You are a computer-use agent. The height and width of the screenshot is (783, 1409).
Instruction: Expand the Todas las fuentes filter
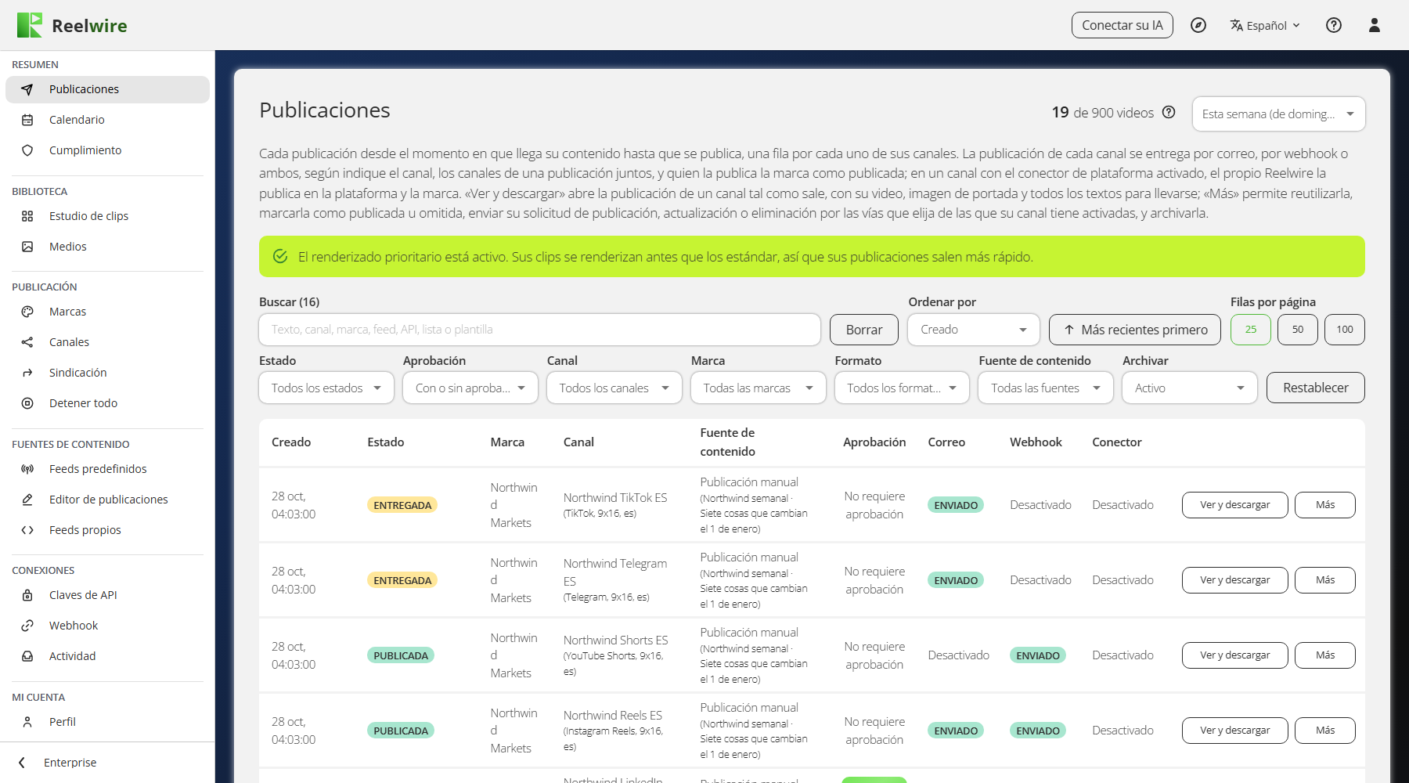click(1046, 388)
